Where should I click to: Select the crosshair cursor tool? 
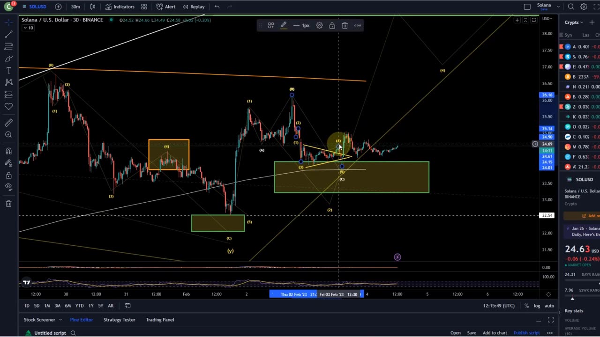click(x=8, y=22)
